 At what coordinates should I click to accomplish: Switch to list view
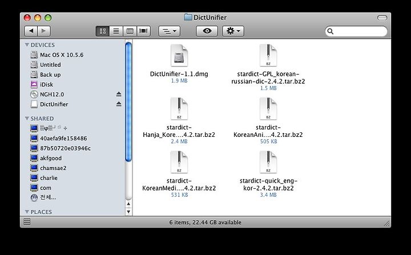pyautogui.click(x=116, y=31)
